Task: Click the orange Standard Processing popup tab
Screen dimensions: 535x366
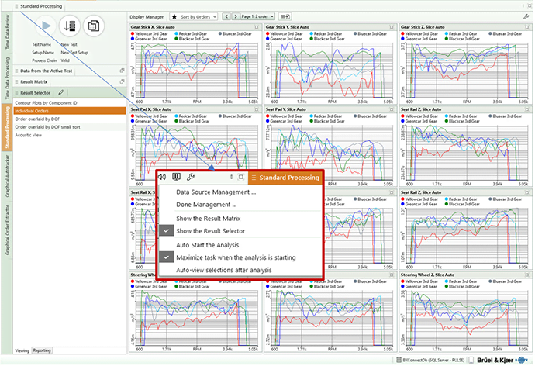Action: coord(285,178)
